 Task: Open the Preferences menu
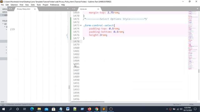[55, 5]
